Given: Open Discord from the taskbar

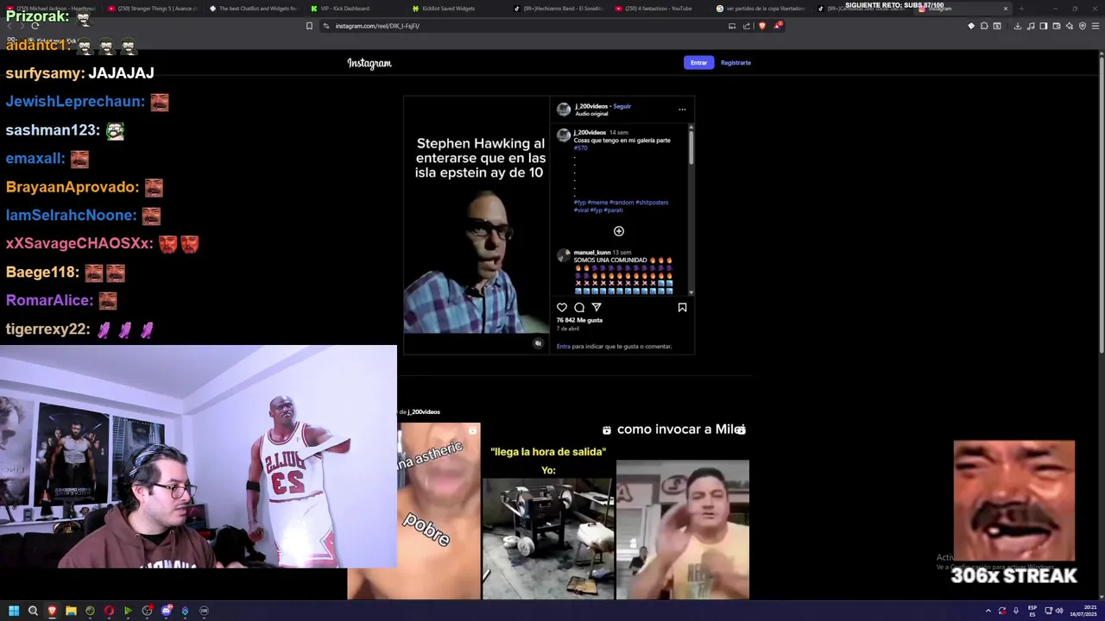Looking at the screenshot, I should (x=166, y=611).
